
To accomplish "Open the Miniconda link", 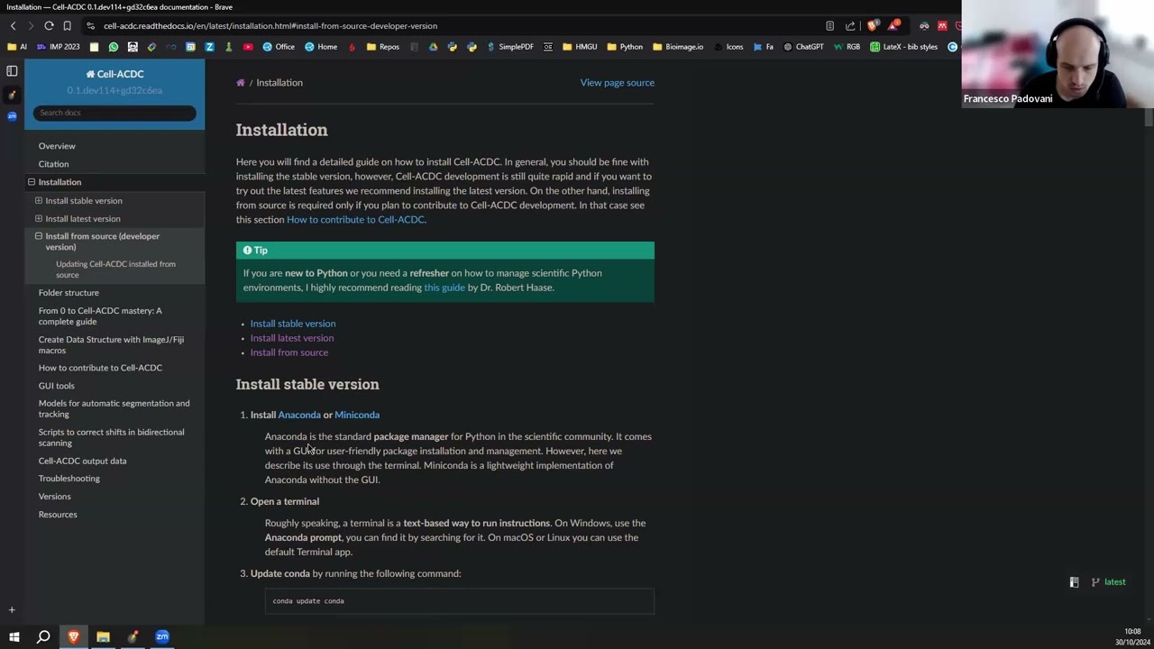I will pos(357,415).
